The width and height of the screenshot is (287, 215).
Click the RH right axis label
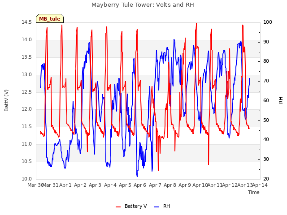[281, 100]
